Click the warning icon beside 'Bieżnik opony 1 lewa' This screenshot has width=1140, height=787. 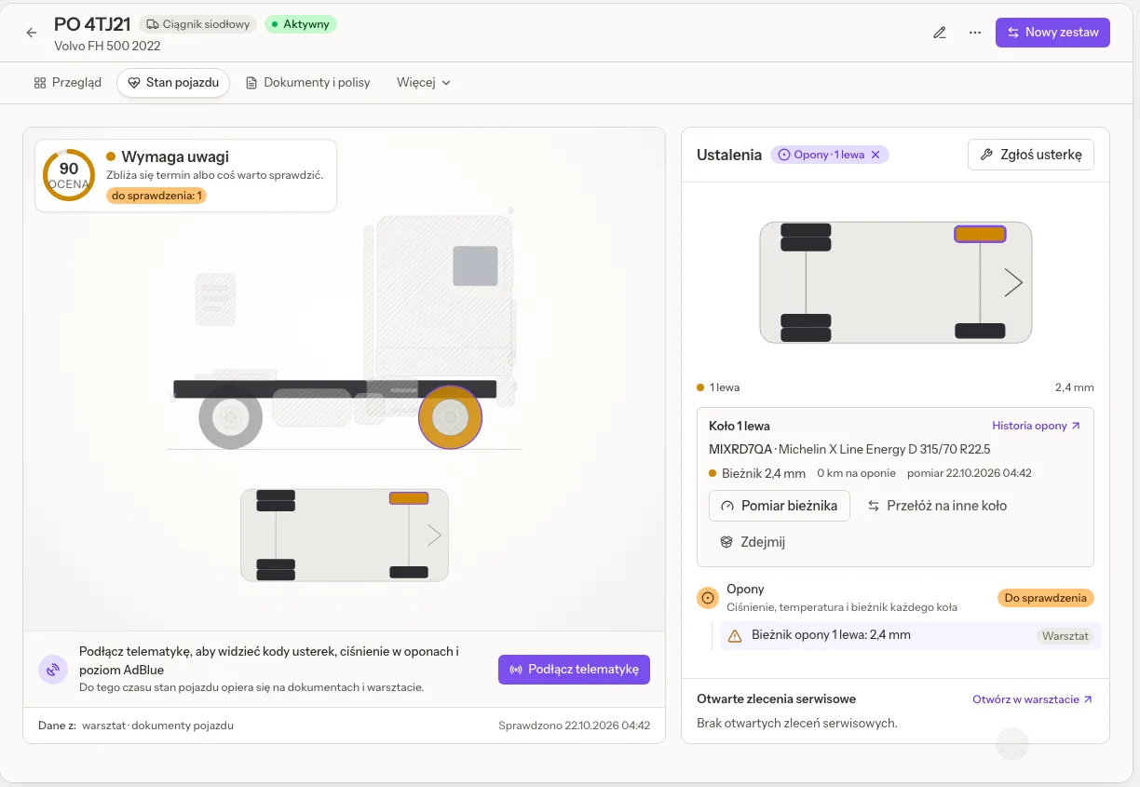click(x=735, y=636)
